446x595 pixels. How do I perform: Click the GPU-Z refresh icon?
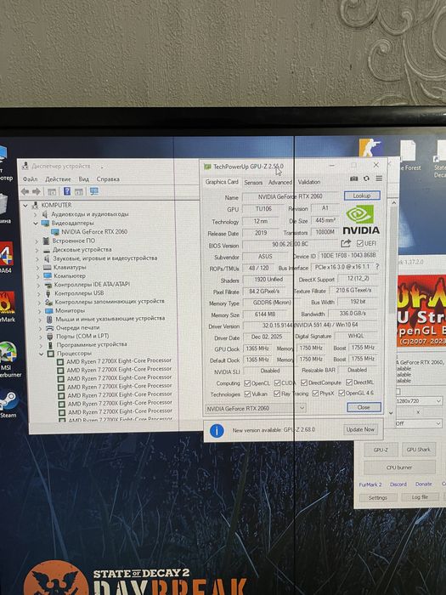click(x=366, y=178)
